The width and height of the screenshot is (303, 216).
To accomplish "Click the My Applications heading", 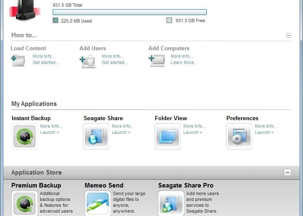I will 34,104.
